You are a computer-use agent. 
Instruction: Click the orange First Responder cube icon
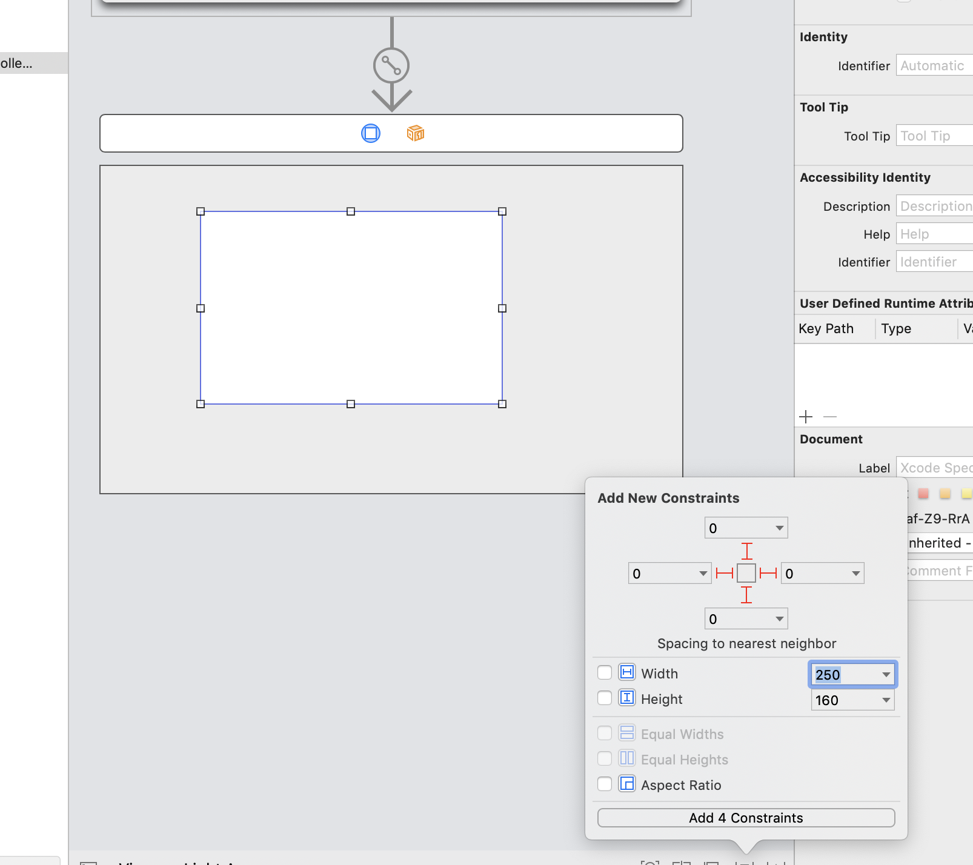[415, 133]
